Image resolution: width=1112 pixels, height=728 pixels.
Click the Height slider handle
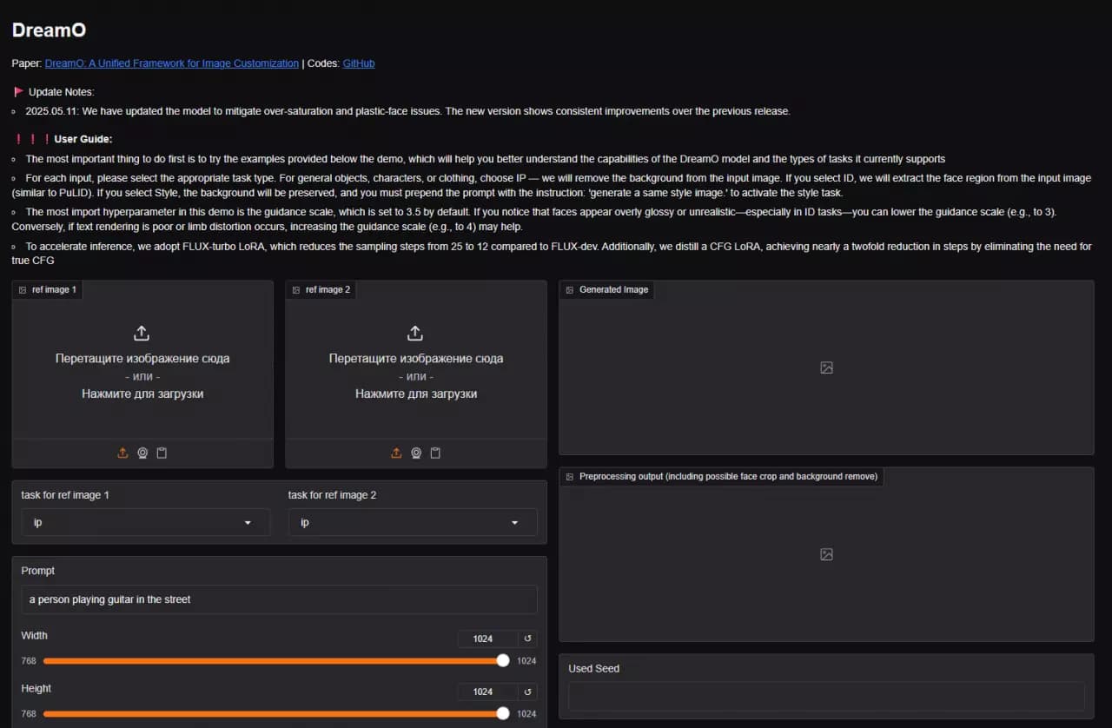click(503, 714)
